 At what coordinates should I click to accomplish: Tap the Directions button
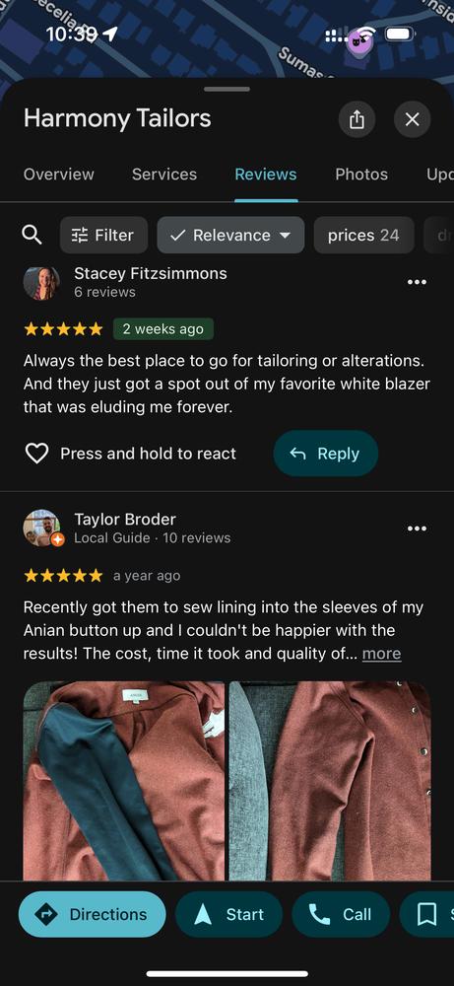[92, 914]
